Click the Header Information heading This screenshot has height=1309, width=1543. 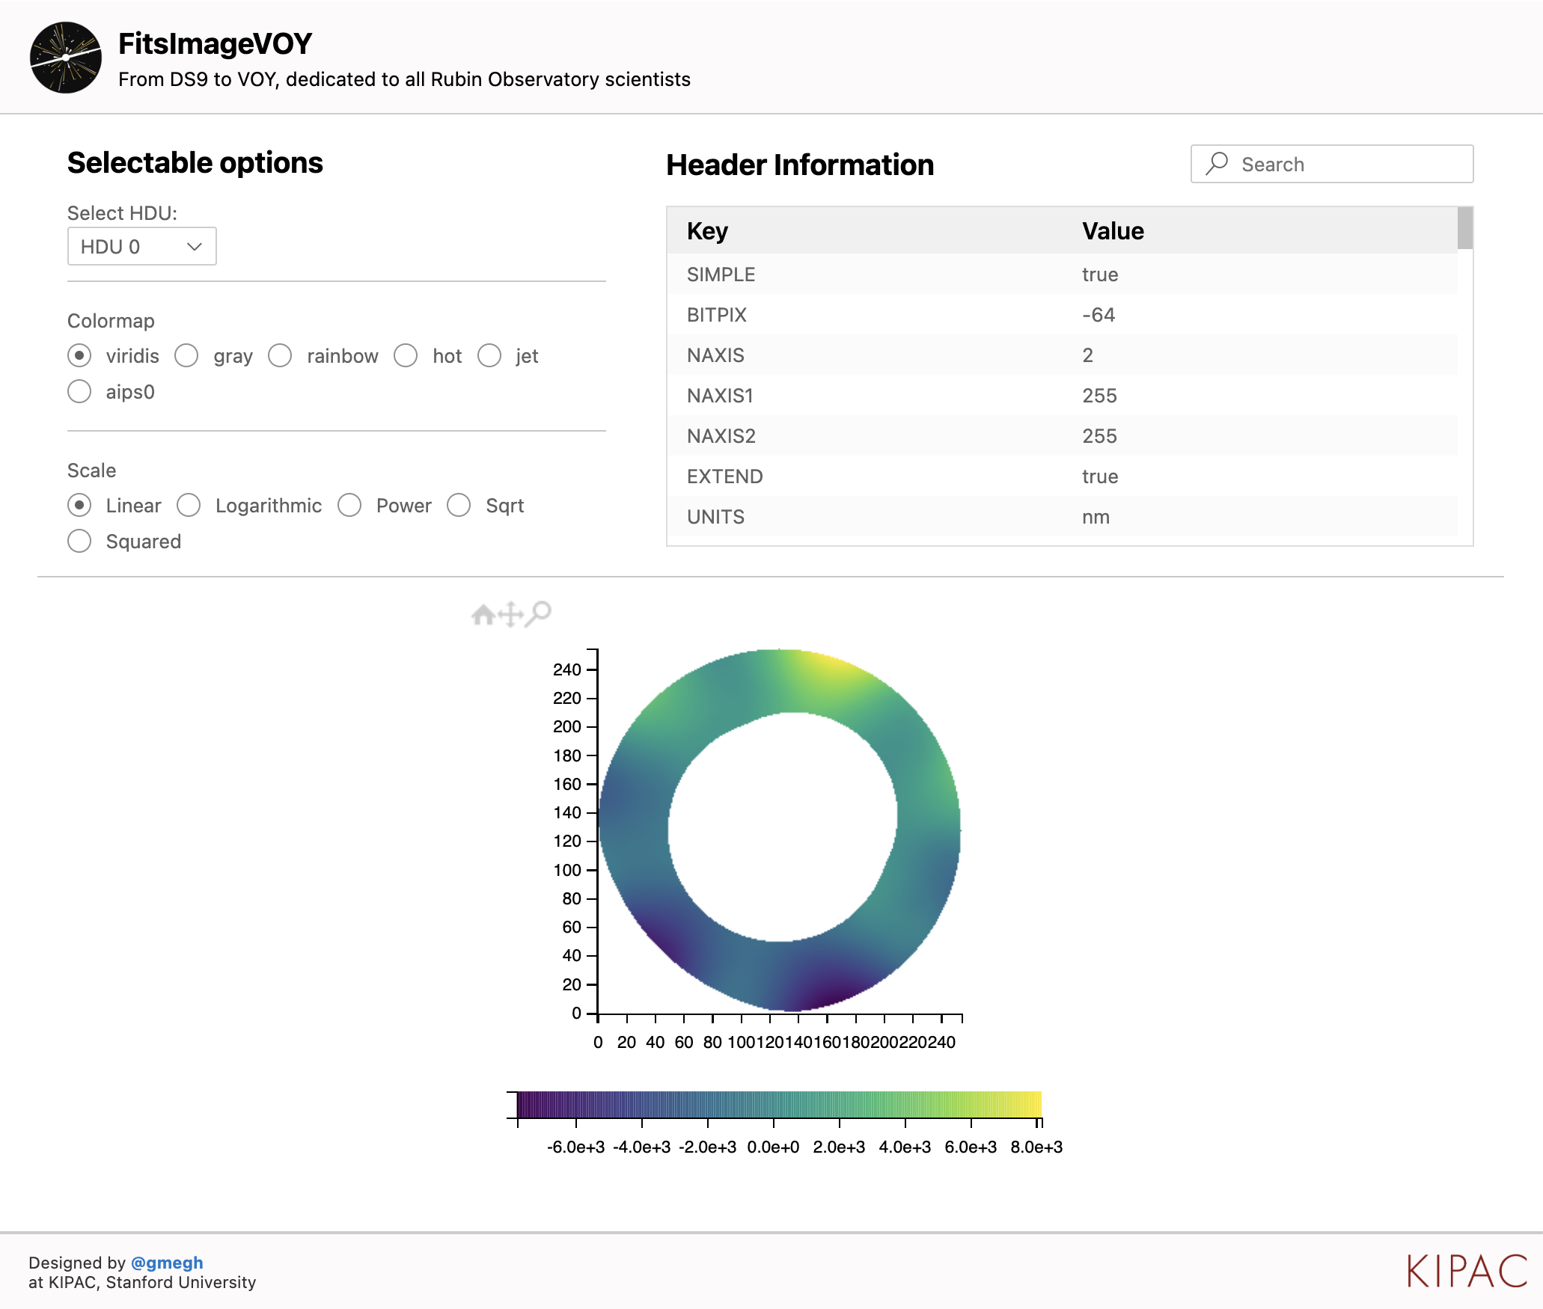point(800,165)
